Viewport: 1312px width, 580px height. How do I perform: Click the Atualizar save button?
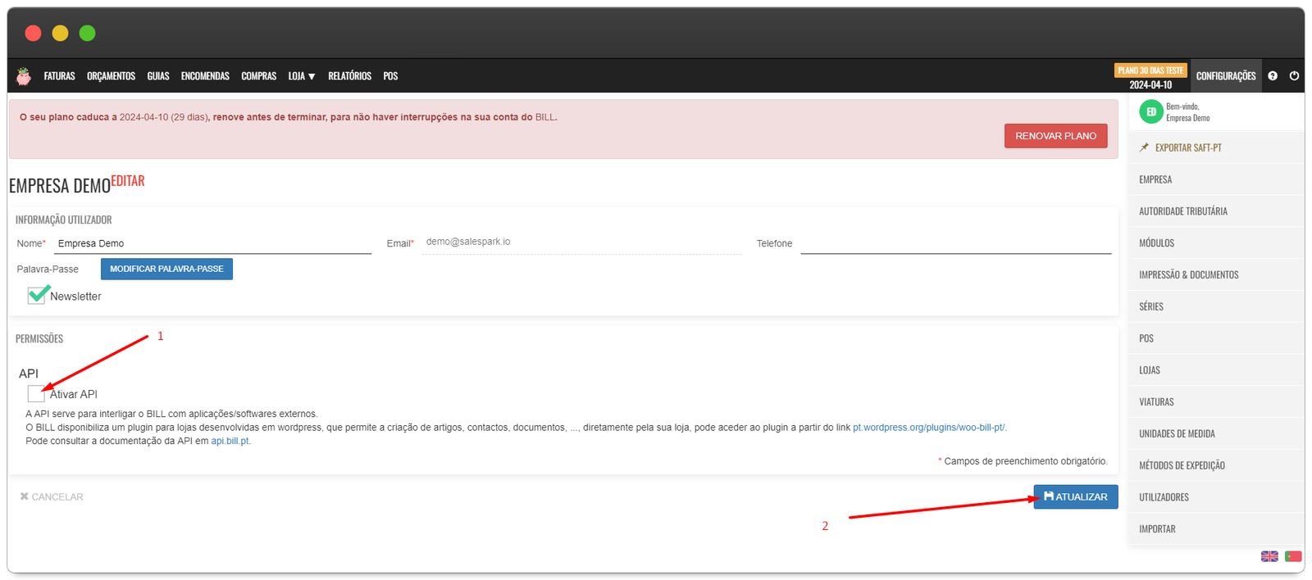(1075, 496)
